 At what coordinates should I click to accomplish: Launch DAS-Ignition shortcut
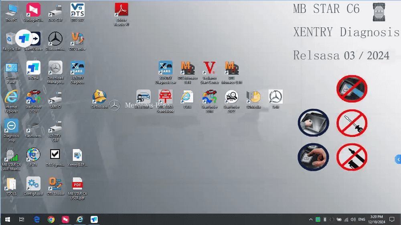(x=55, y=157)
